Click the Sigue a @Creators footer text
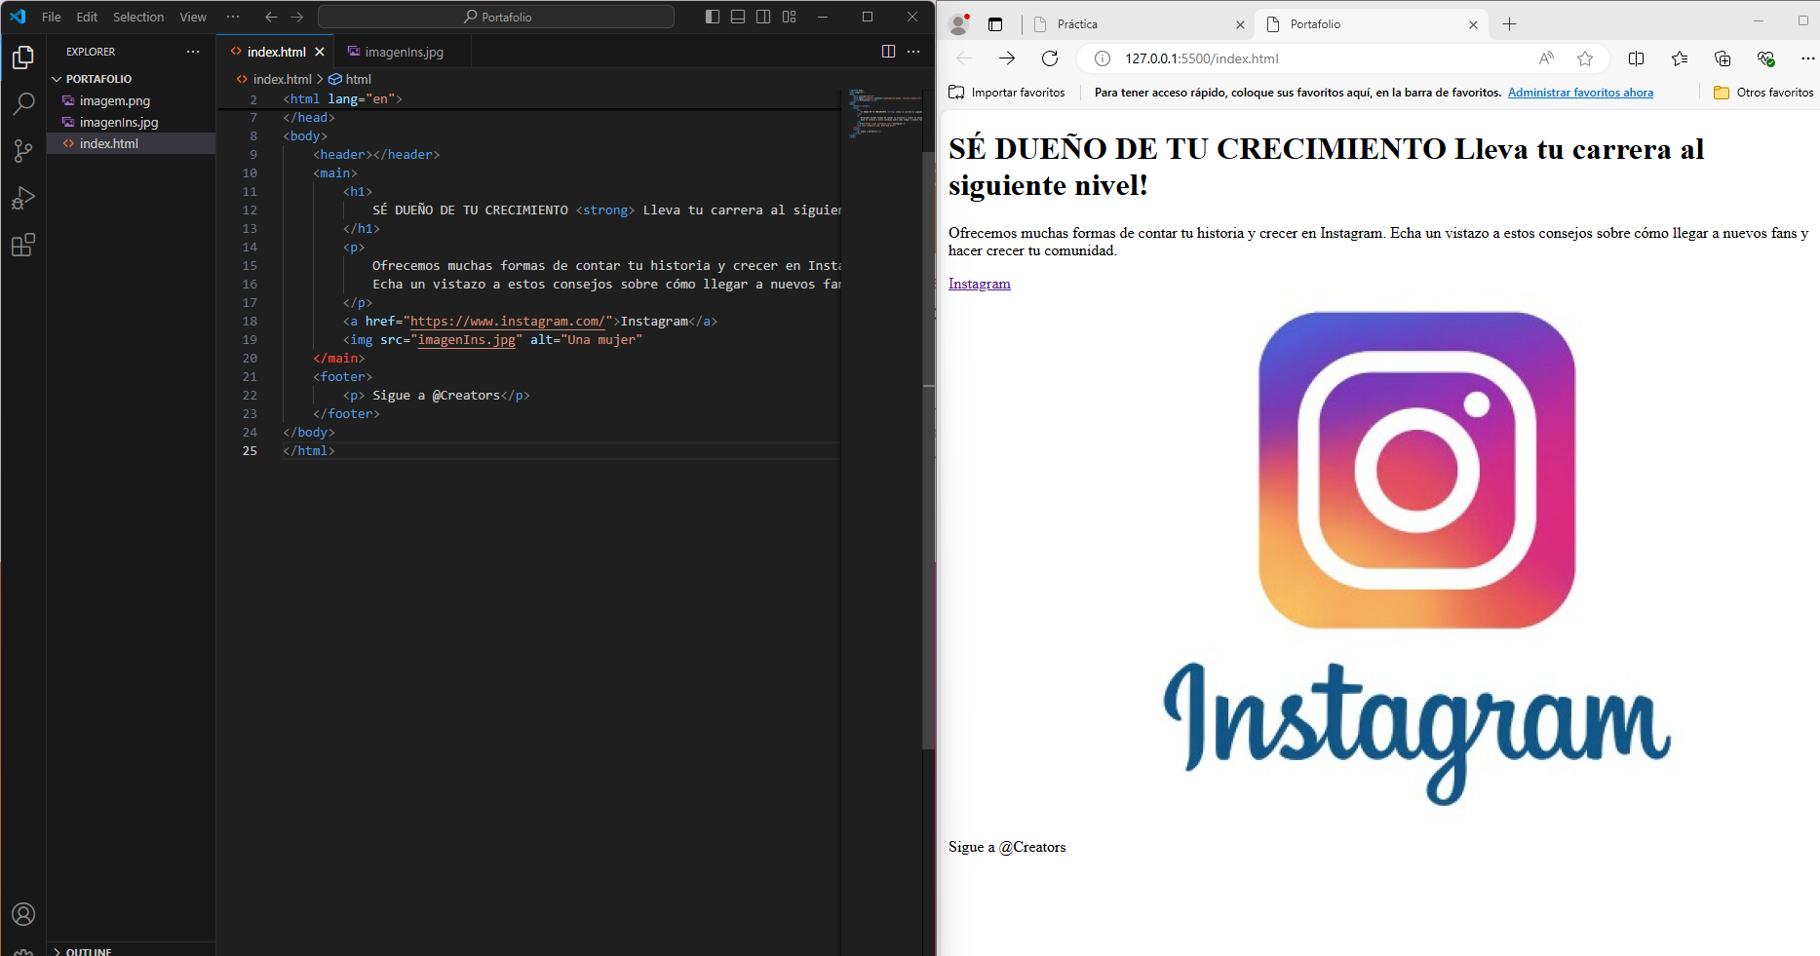The image size is (1820, 956). (1007, 847)
